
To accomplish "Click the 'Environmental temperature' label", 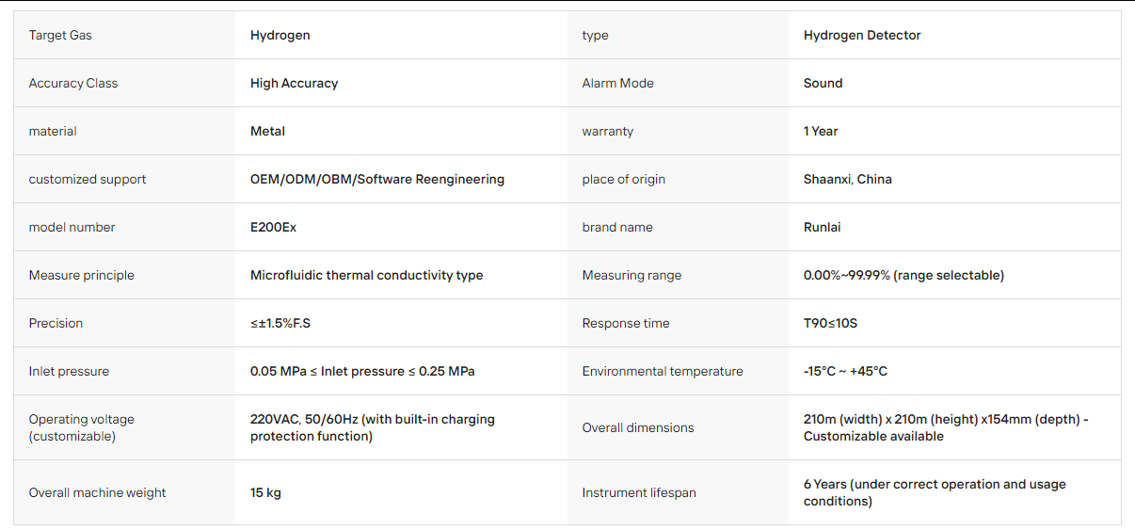I will 663,371.
